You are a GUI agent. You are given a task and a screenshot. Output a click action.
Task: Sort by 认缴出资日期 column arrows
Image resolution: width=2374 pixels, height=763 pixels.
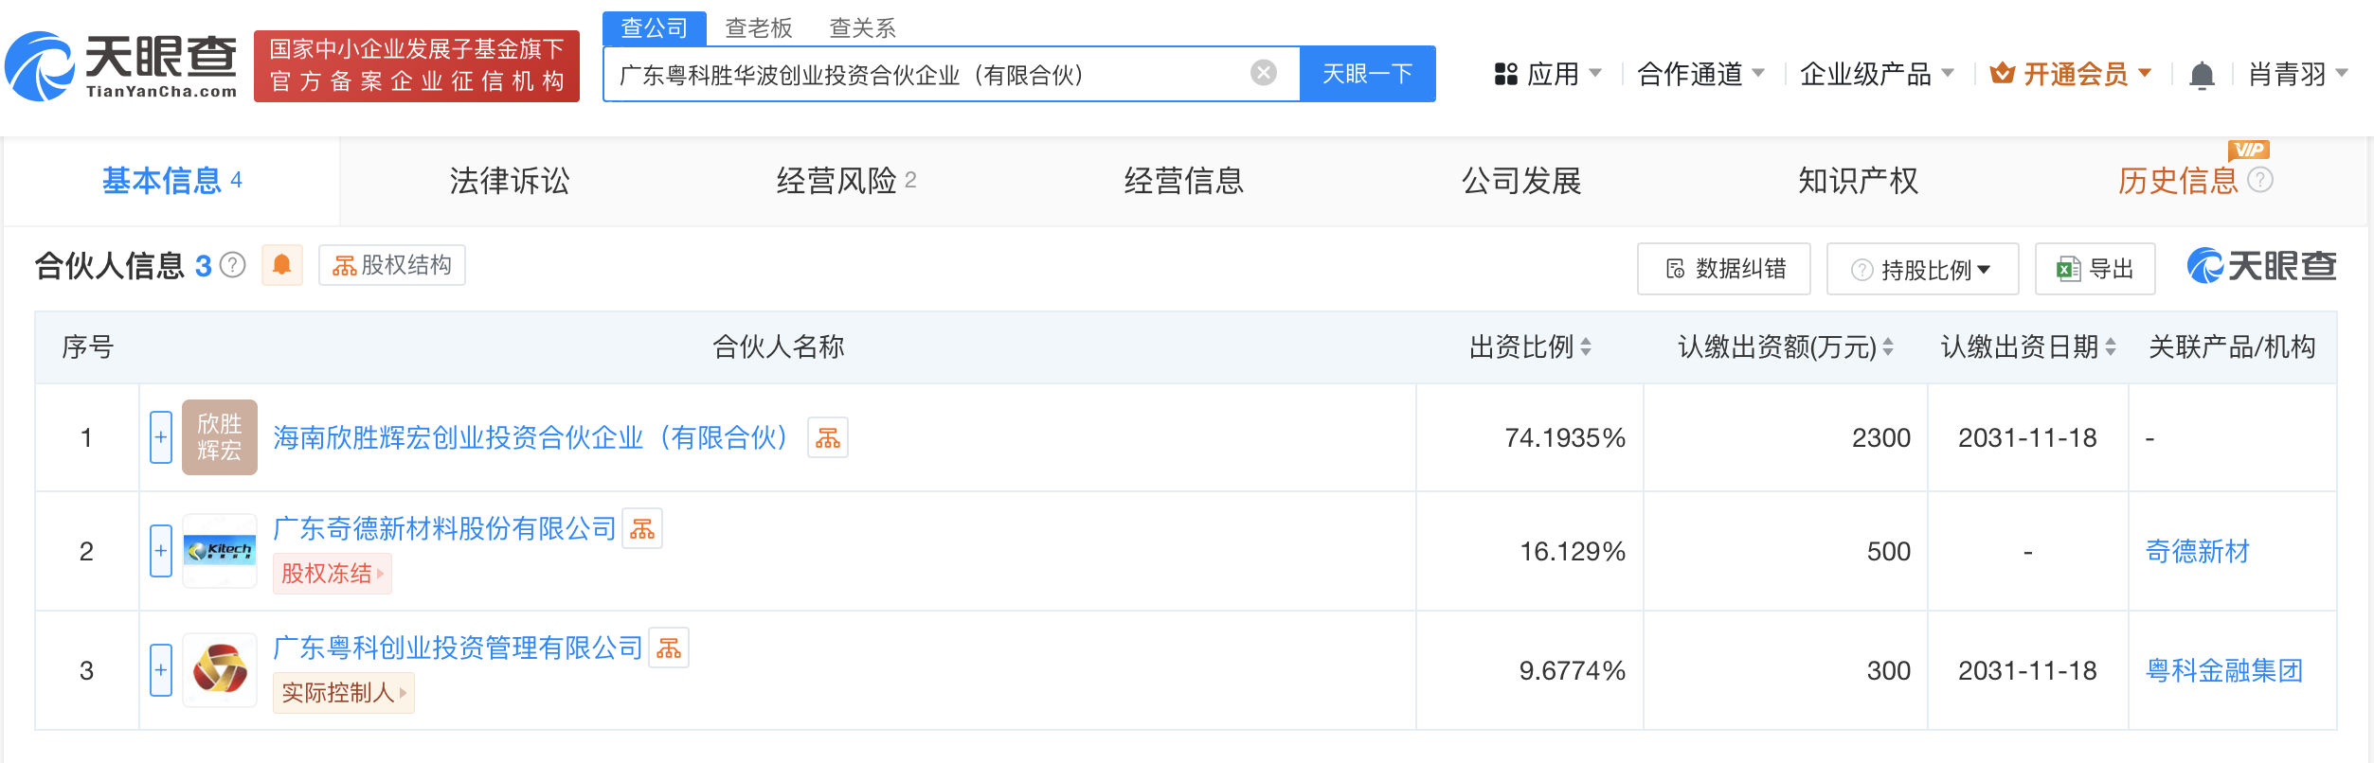(2111, 347)
